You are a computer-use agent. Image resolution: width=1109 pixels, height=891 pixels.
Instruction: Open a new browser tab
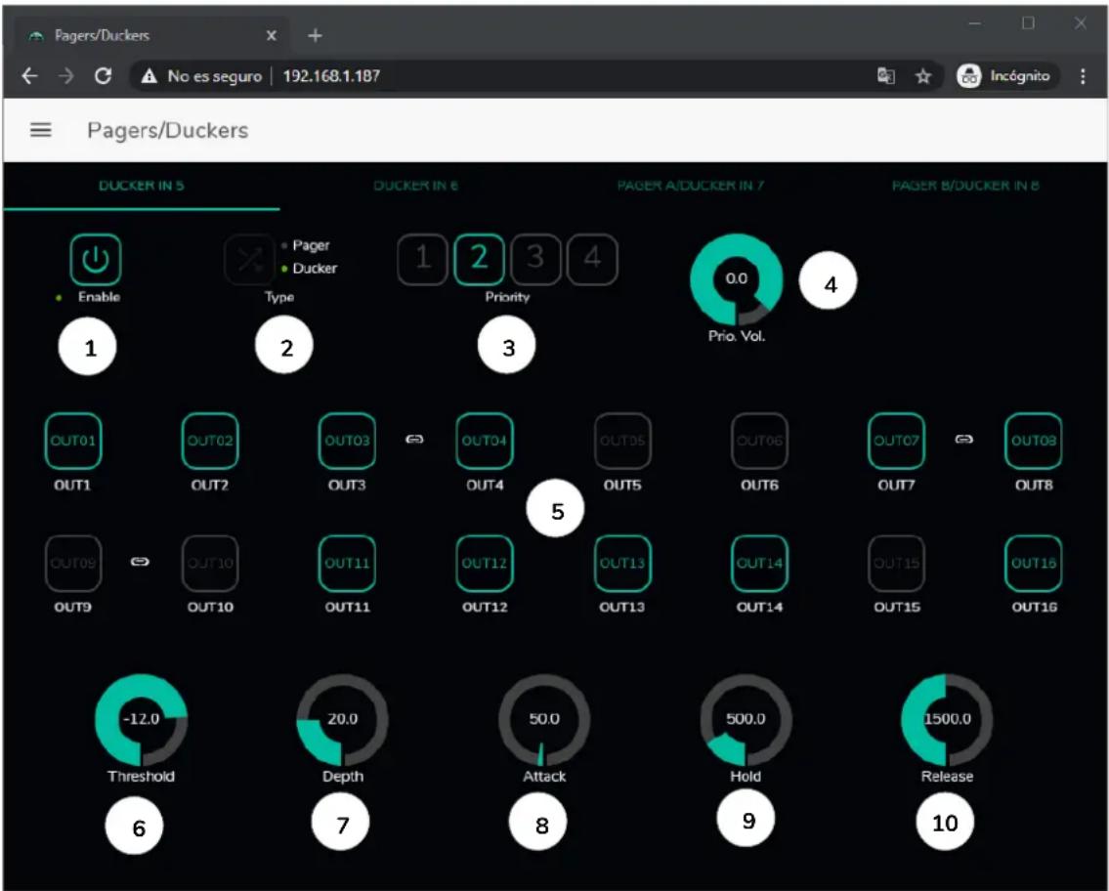[315, 35]
